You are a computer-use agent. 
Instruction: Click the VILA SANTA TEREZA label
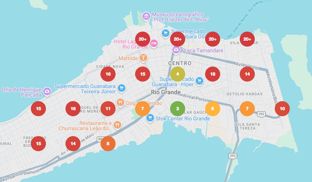click(247, 126)
